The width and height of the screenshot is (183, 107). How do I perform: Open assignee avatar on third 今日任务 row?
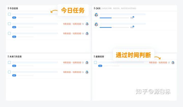pyautogui.click(x=87, y=34)
